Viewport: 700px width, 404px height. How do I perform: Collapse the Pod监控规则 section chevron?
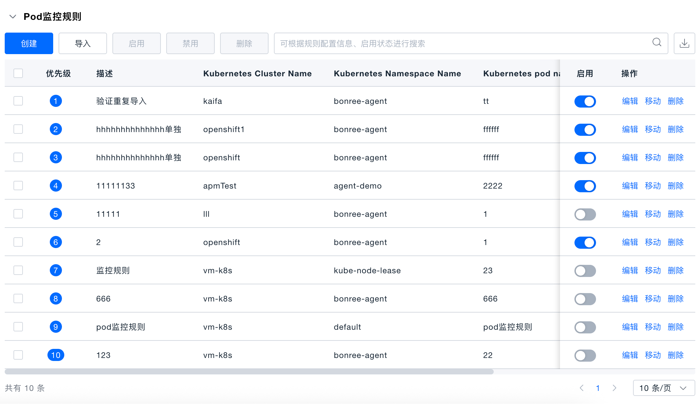pyautogui.click(x=13, y=16)
